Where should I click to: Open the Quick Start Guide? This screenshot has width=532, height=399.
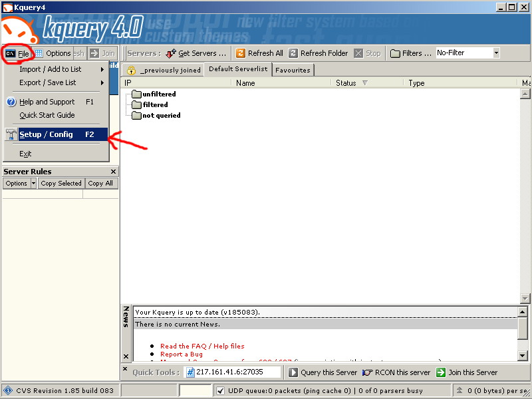56,115
